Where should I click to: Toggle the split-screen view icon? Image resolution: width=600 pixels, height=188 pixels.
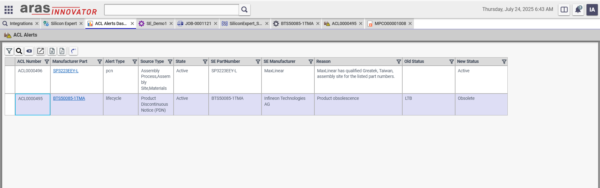coord(564,10)
